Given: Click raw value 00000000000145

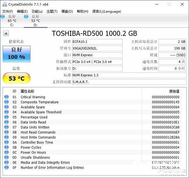Looking at the screenshot, I should pos(166,102).
